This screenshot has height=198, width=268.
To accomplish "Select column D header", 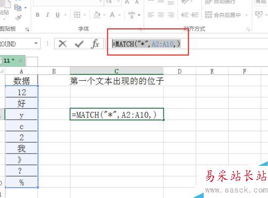I will (x=180, y=71).
